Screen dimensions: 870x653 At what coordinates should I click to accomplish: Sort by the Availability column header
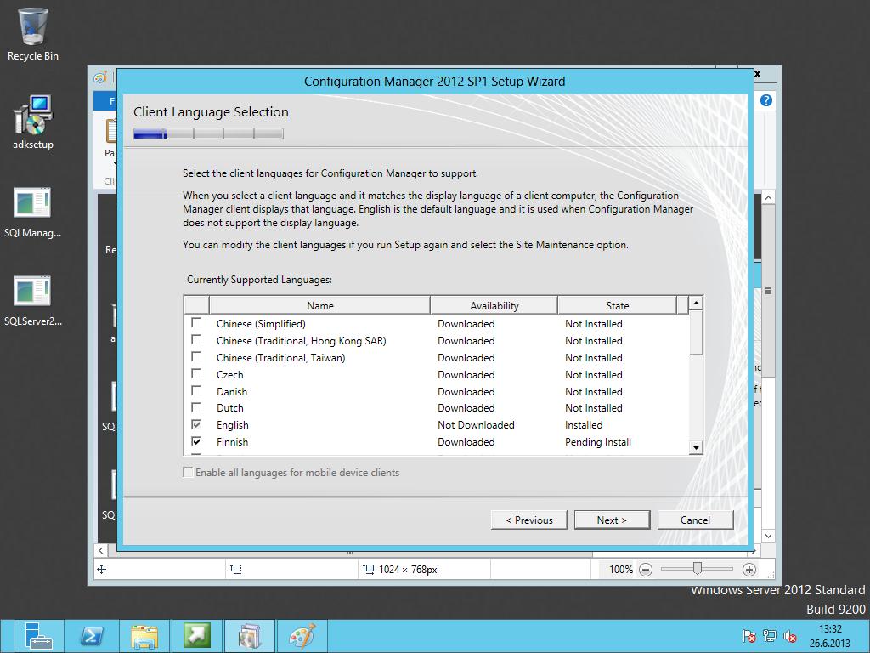coord(494,305)
